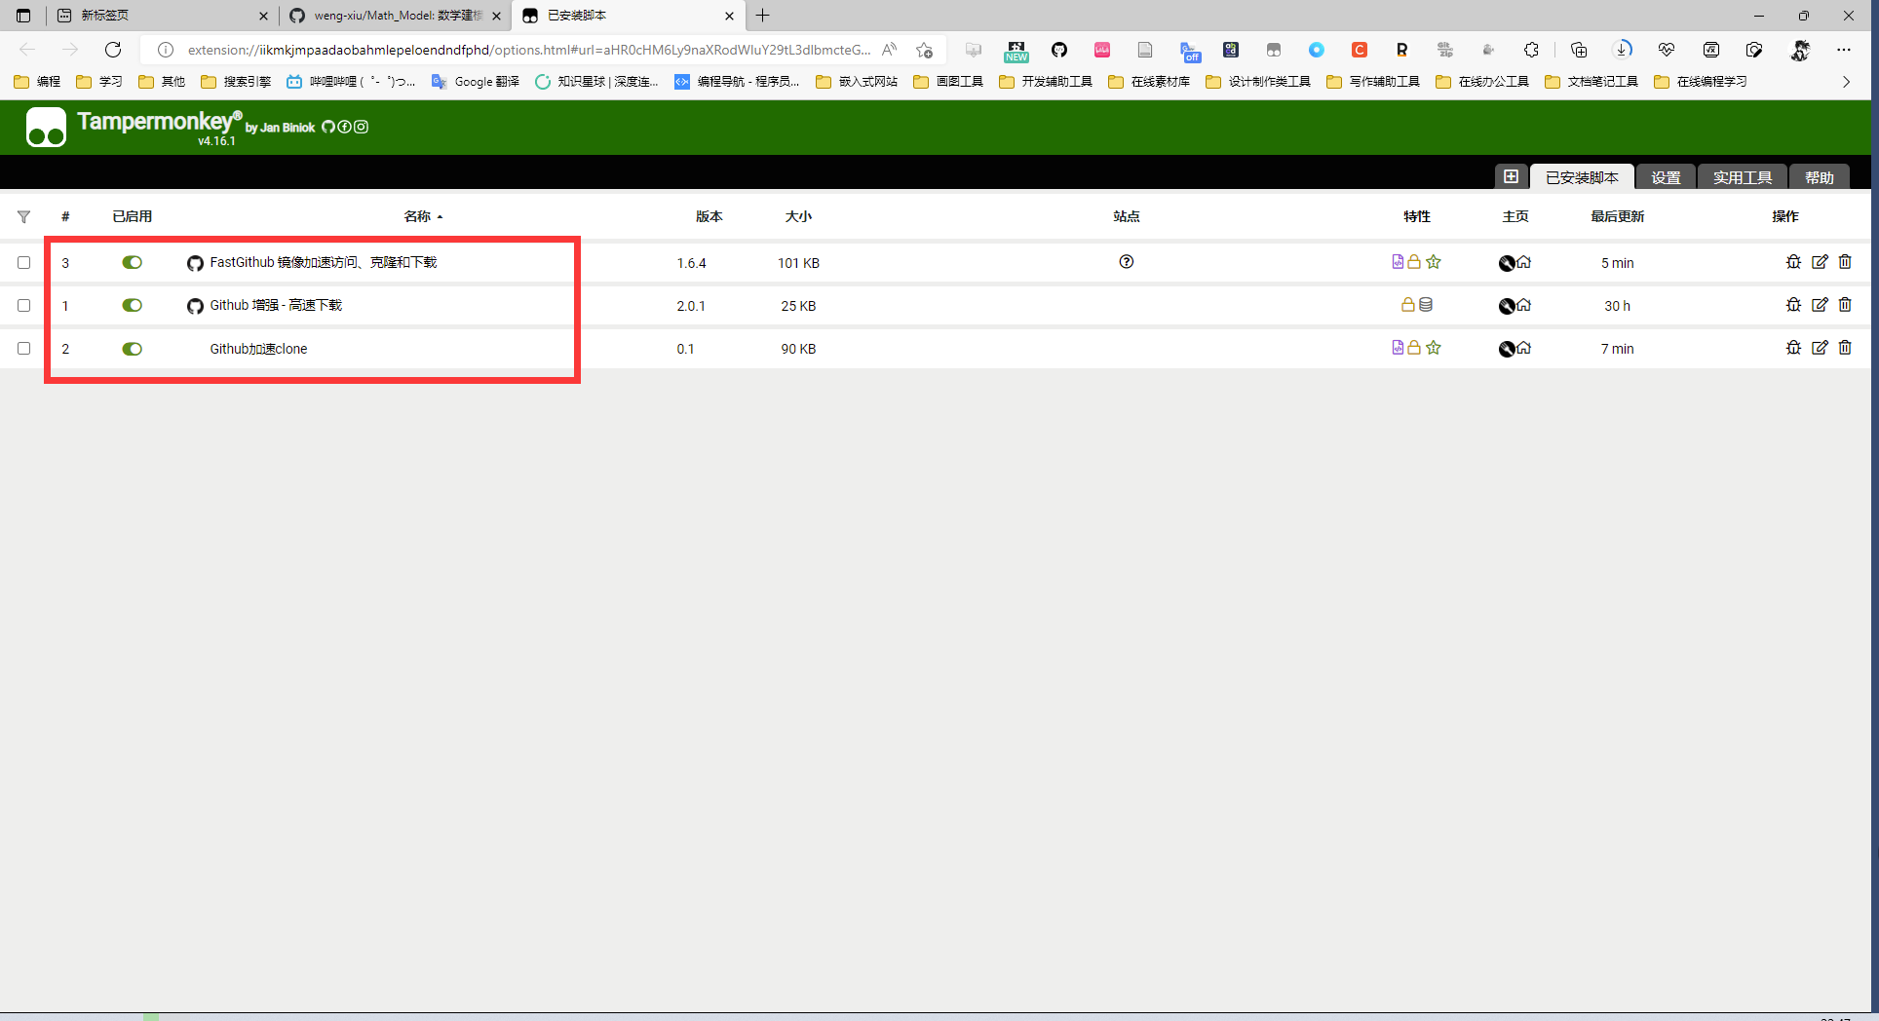Open Tampermonkey's GitHub link in the header
The height and width of the screenshot is (1021, 1879).
click(328, 127)
